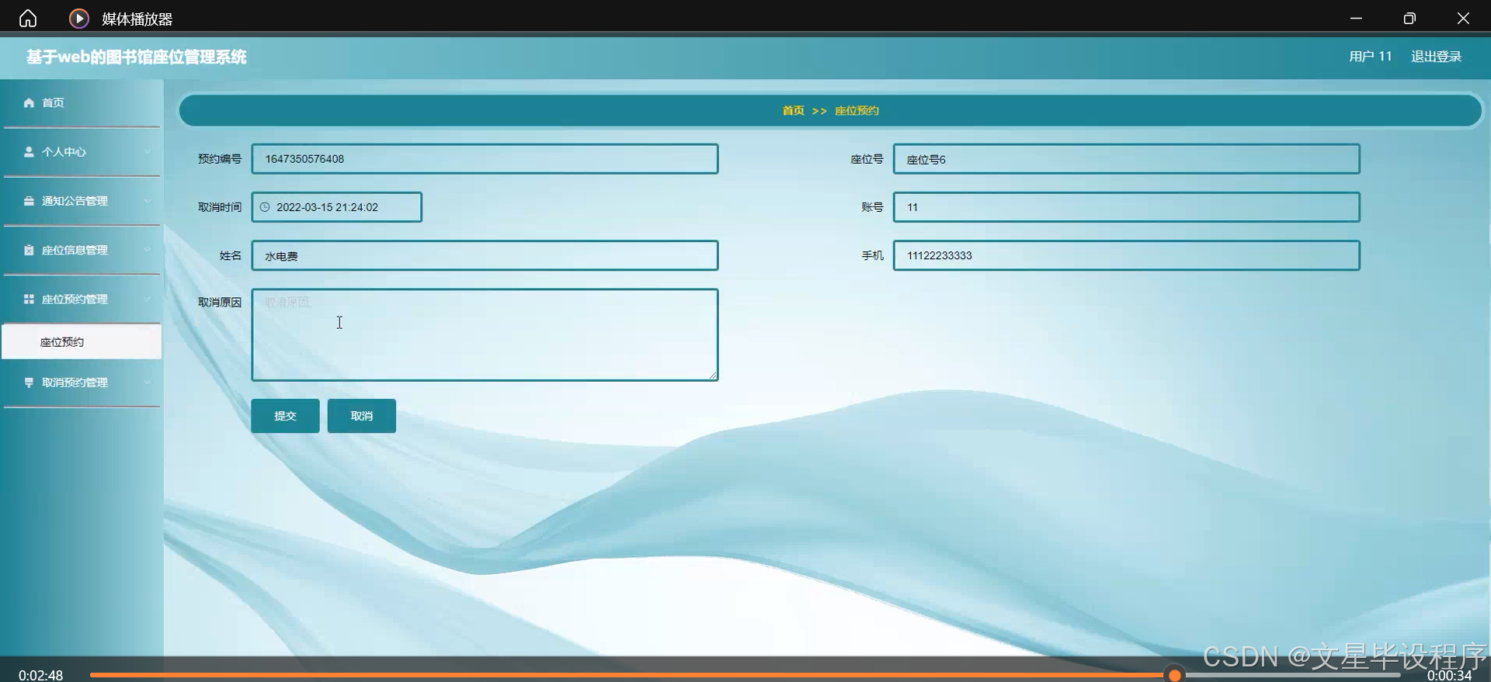This screenshot has width=1491, height=682.
Task: Click the media player play logo icon
Action: pos(79,18)
